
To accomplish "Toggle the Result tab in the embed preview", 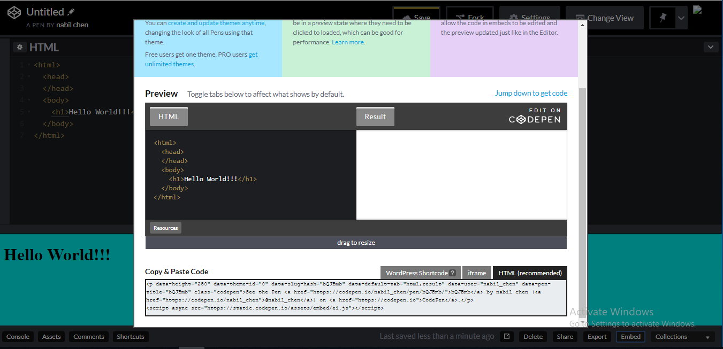I will (375, 116).
